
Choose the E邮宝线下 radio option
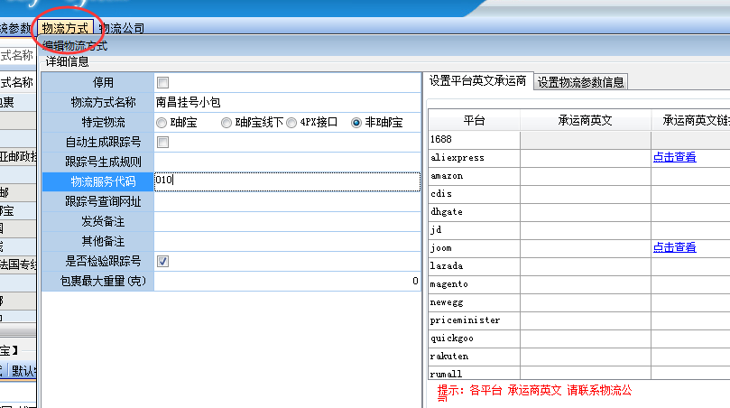tap(226, 123)
